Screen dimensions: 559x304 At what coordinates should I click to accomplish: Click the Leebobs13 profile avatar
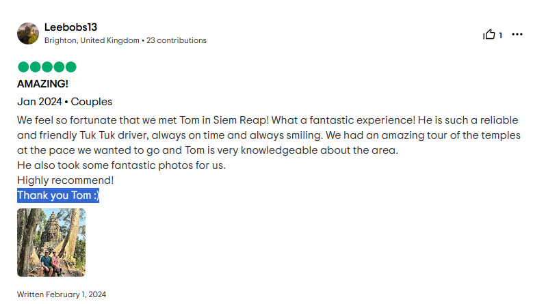28,33
